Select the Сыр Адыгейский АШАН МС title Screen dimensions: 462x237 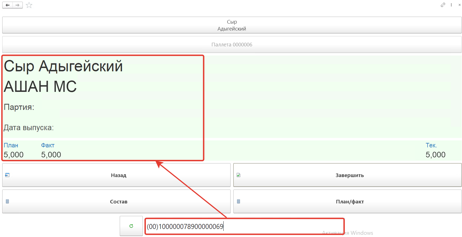pos(63,76)
